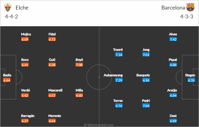Click the Elche club crest icon
Viewport: 199px width, 127px height.
pos(8,7)
